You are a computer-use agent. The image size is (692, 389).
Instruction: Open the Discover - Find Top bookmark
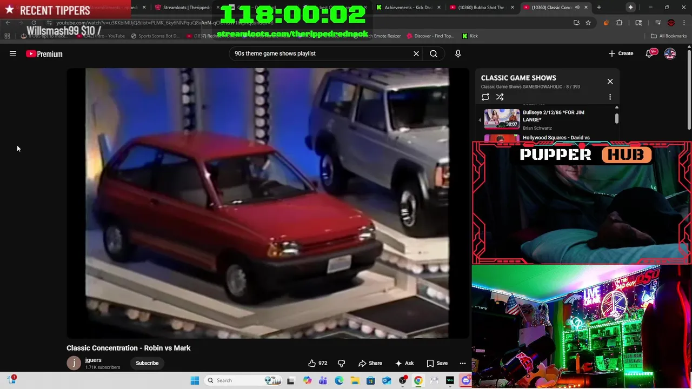[x=430, y=36]
